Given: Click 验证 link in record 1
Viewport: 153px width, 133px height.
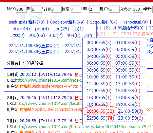Looking at the screenshot, I should pos(78,75).
